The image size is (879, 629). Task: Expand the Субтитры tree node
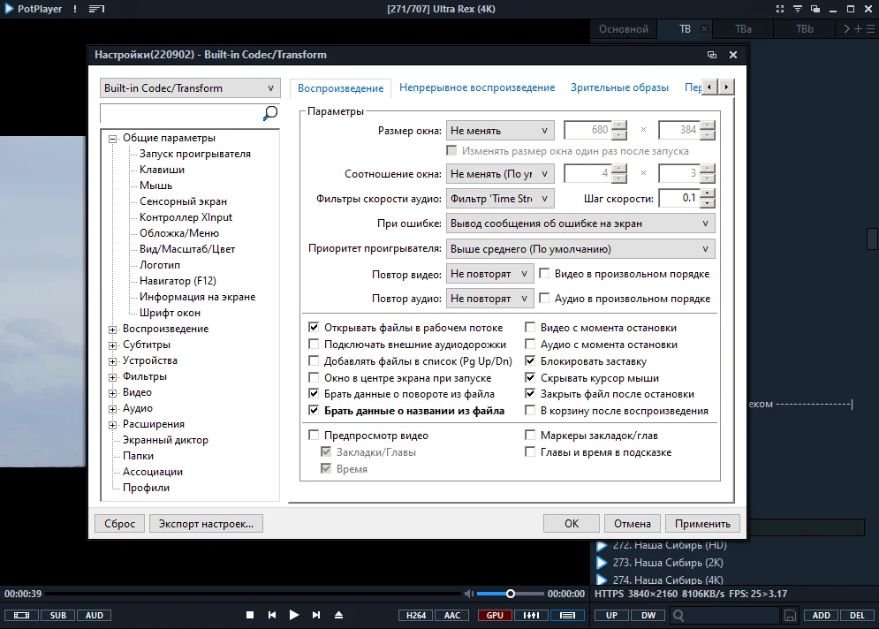tap(113, 345)
